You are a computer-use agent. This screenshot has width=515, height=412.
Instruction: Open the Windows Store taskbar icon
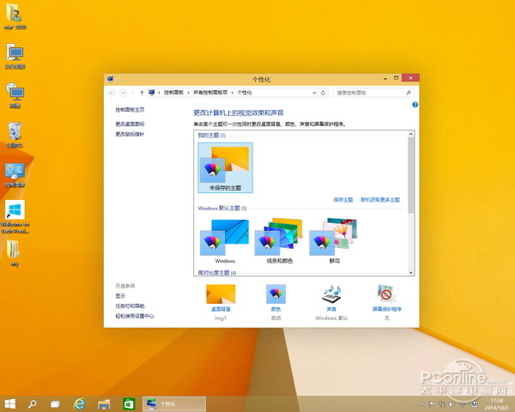coord(128,403)
